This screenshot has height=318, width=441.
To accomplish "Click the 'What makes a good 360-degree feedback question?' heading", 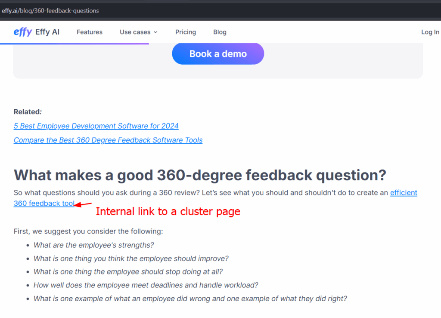I will click(x=200, y=175).
